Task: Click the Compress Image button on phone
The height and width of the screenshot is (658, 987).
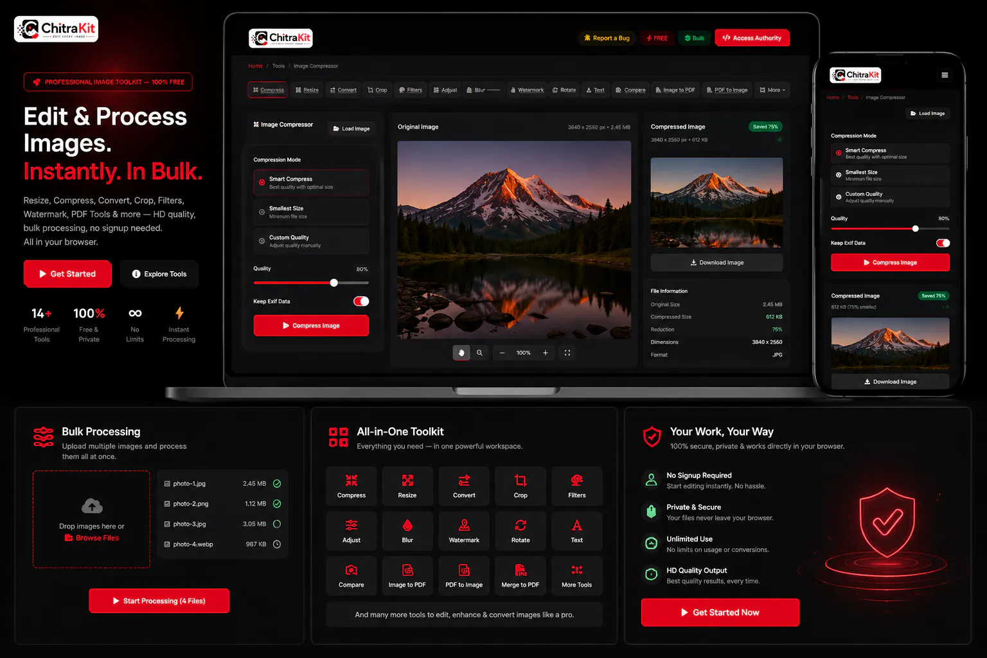Action: tap(890, 262)
